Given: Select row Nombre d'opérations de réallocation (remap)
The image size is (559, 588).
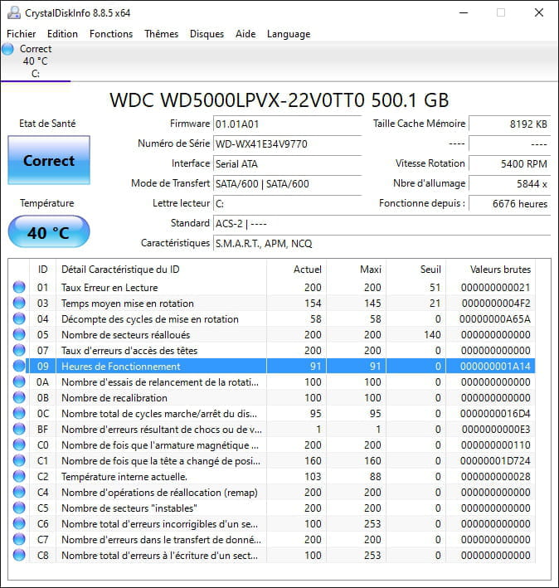Looking at the screenshot, I should [x=272, y=492].
